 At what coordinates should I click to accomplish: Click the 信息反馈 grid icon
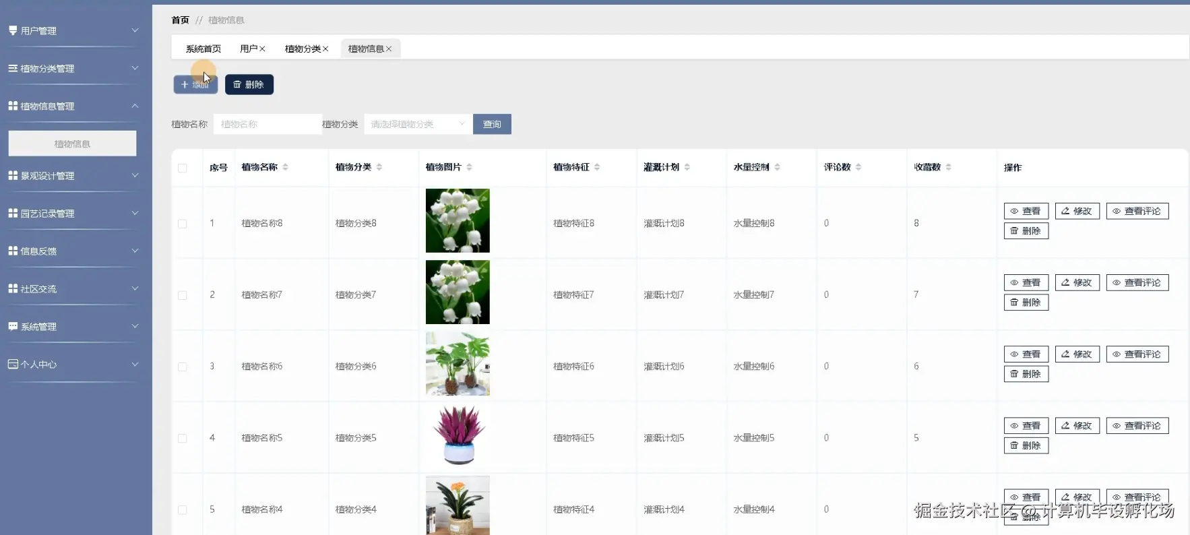pos(13,251)
